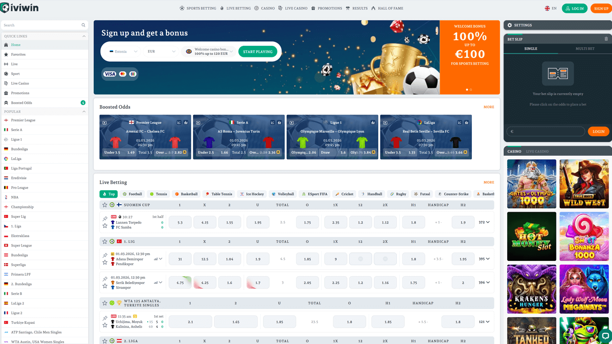Favorite the WTA 125 Antalya tournament star

105,303
